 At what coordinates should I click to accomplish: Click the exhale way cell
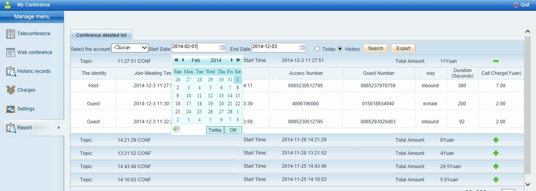tap(430, 104)
